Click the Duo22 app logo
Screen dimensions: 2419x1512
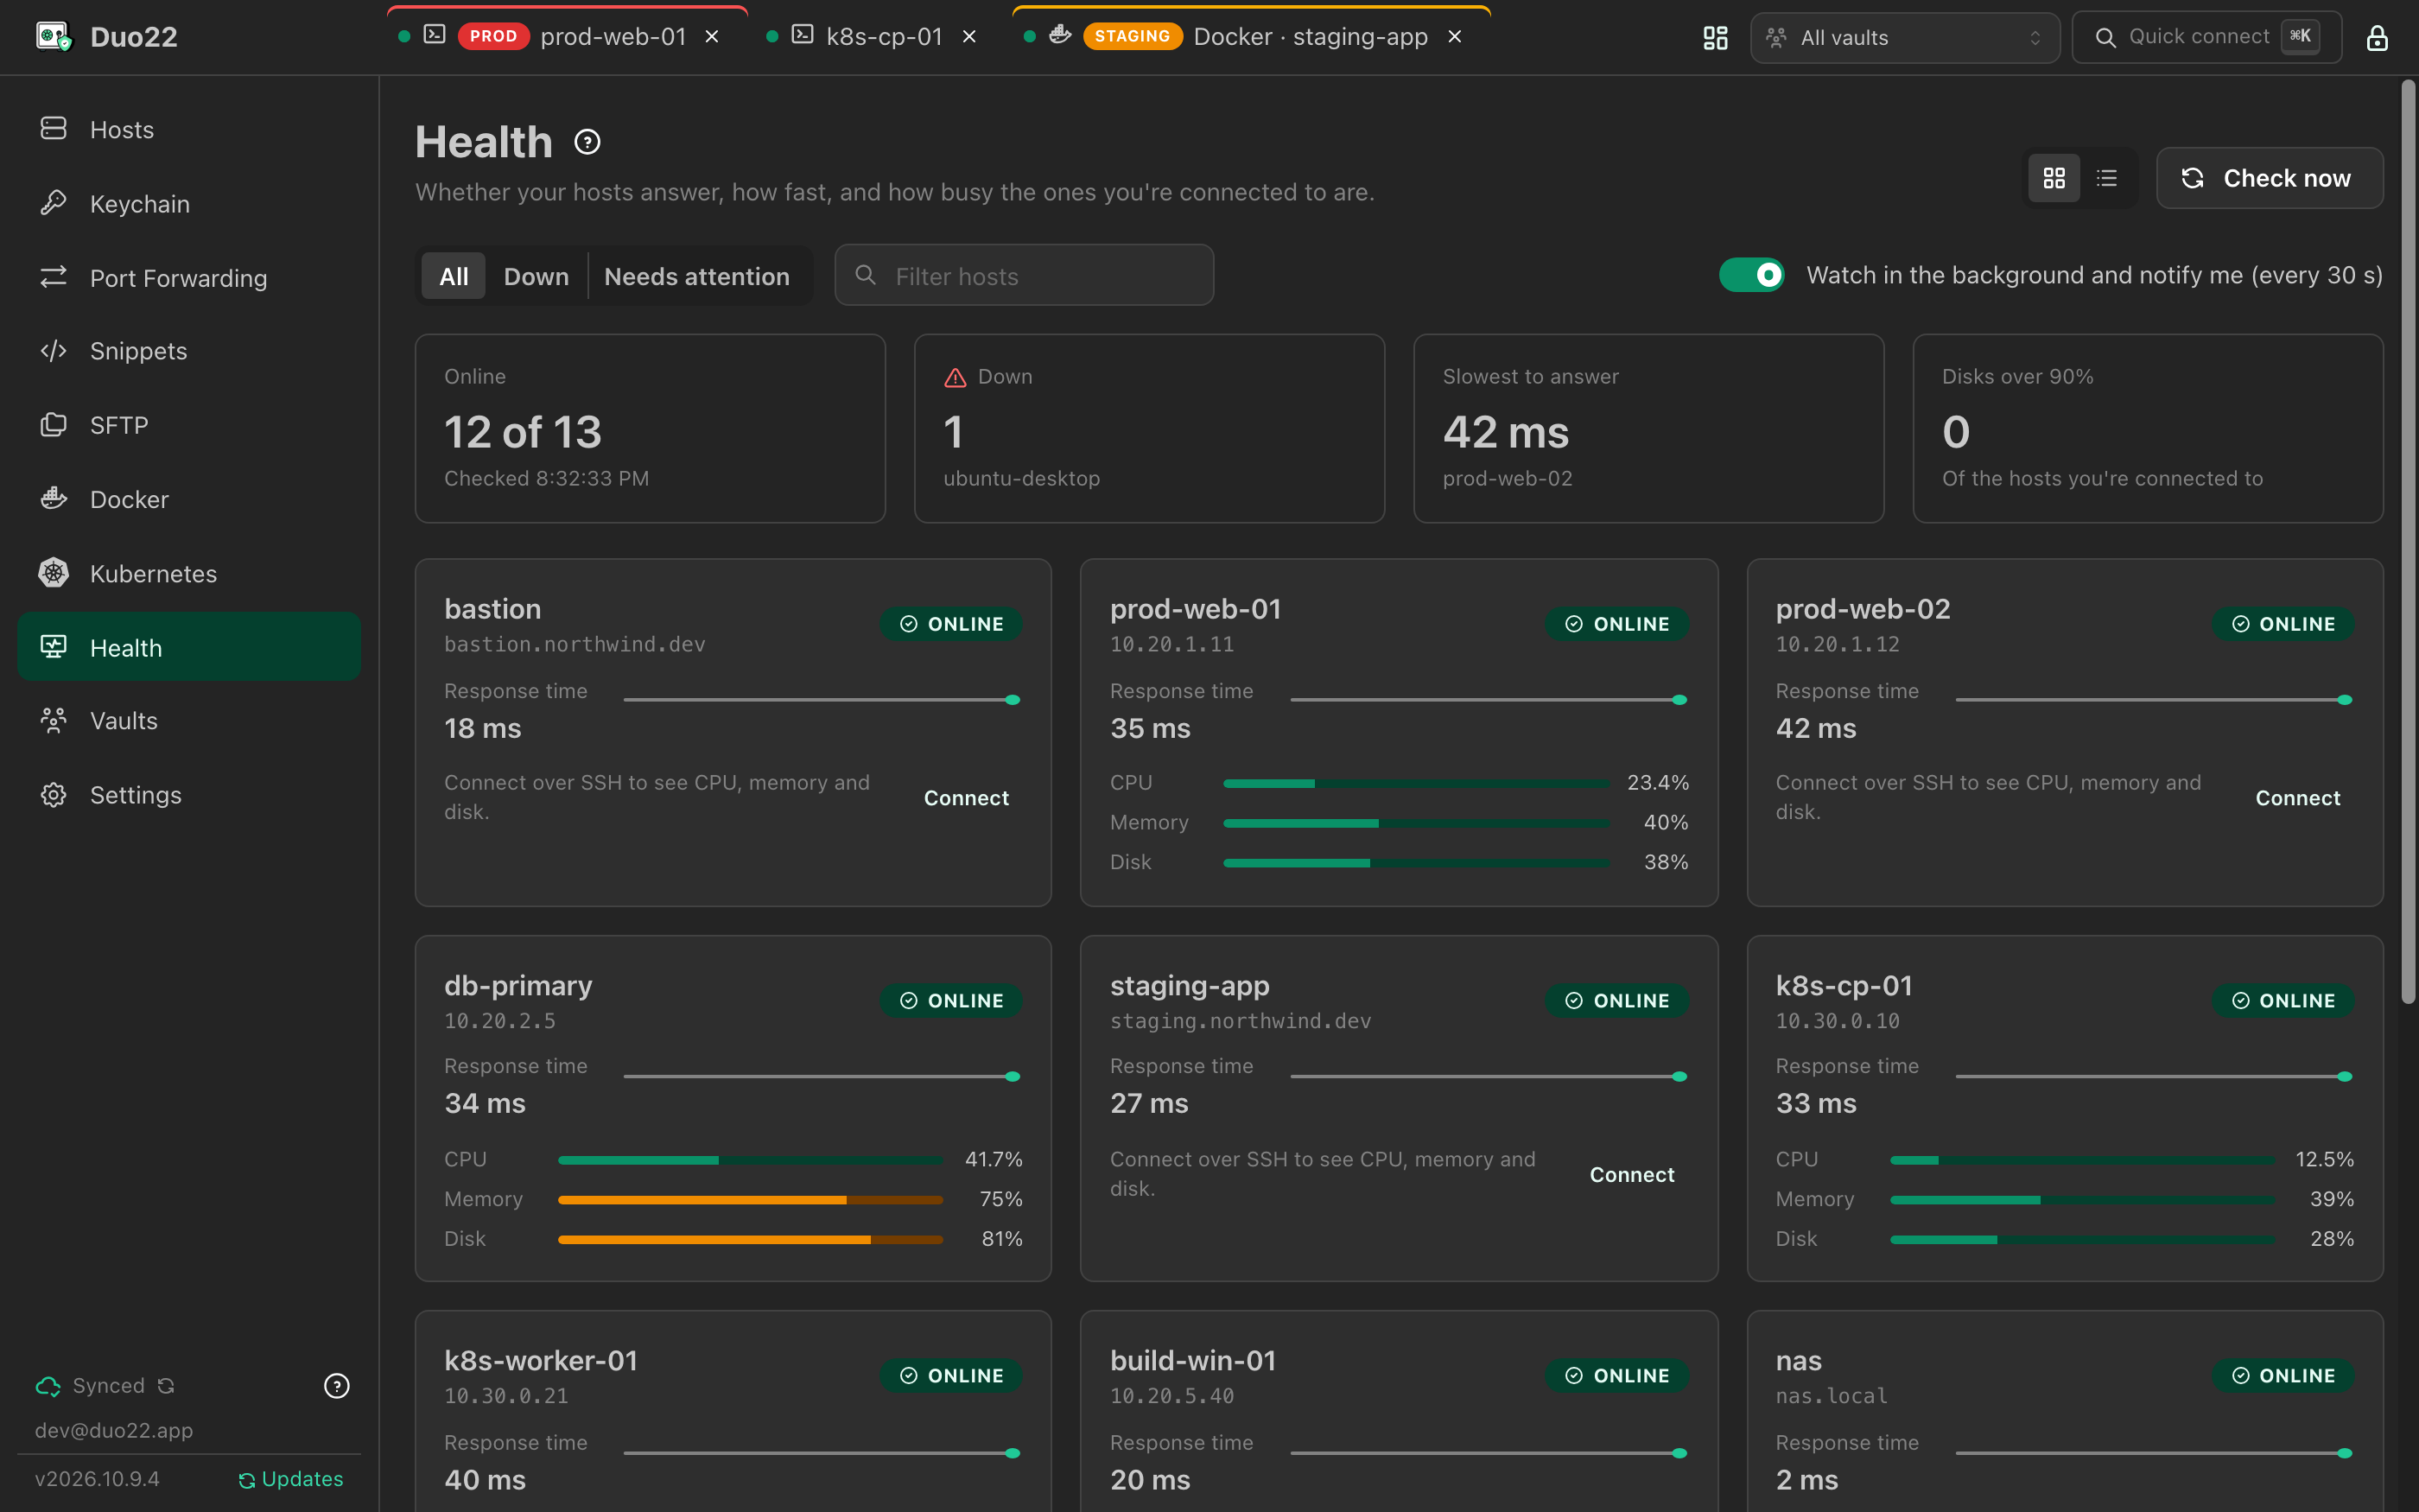coord(54,37)
